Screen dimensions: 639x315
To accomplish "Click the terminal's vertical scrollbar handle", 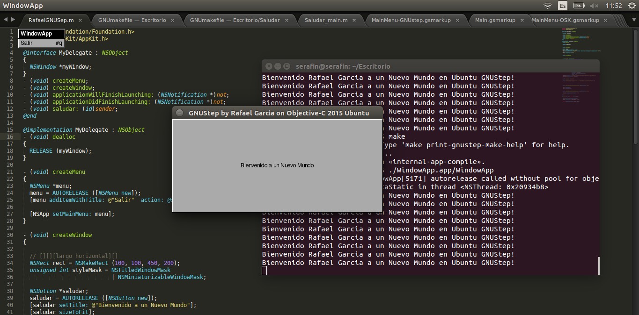I will click(x=599, y=265).
